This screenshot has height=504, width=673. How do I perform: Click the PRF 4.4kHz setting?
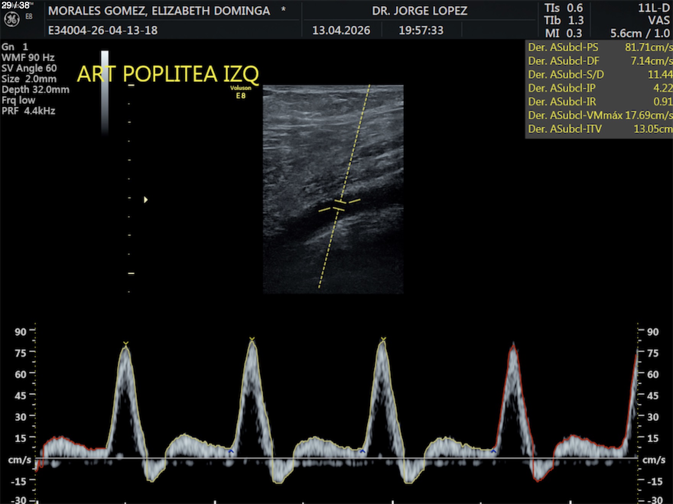(x=29, y=111)
